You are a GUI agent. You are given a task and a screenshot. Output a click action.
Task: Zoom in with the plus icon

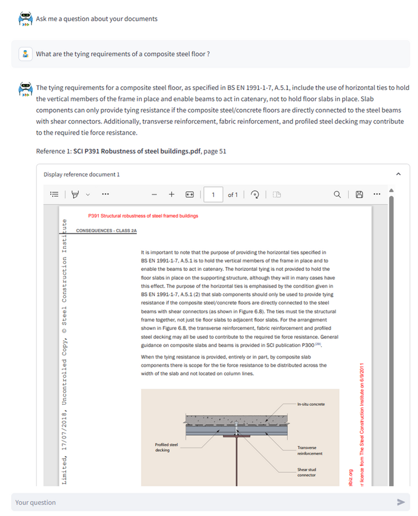(x=172, y=194)
